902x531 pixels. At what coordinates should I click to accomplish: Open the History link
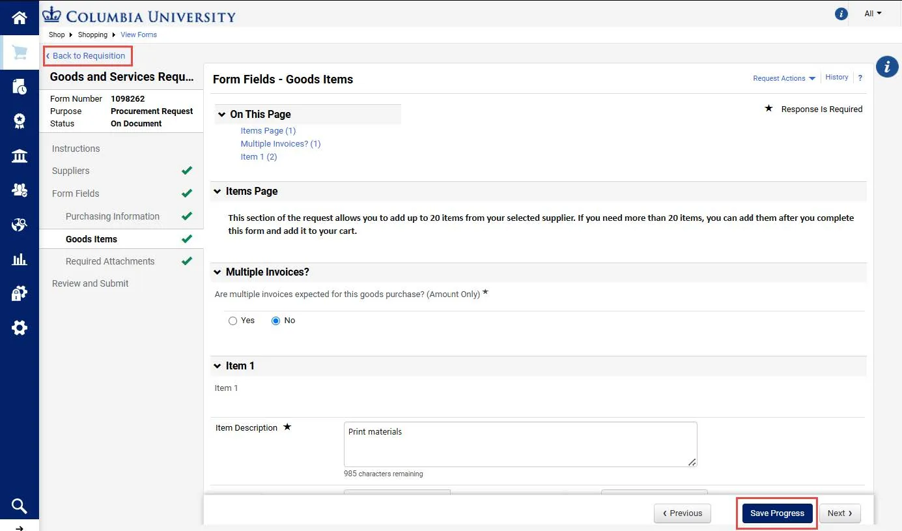836,78
